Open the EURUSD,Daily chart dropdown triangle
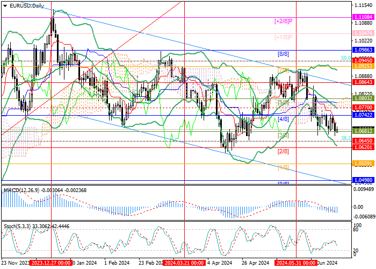This screenshot has width=376, height=269. coord(5,6)
